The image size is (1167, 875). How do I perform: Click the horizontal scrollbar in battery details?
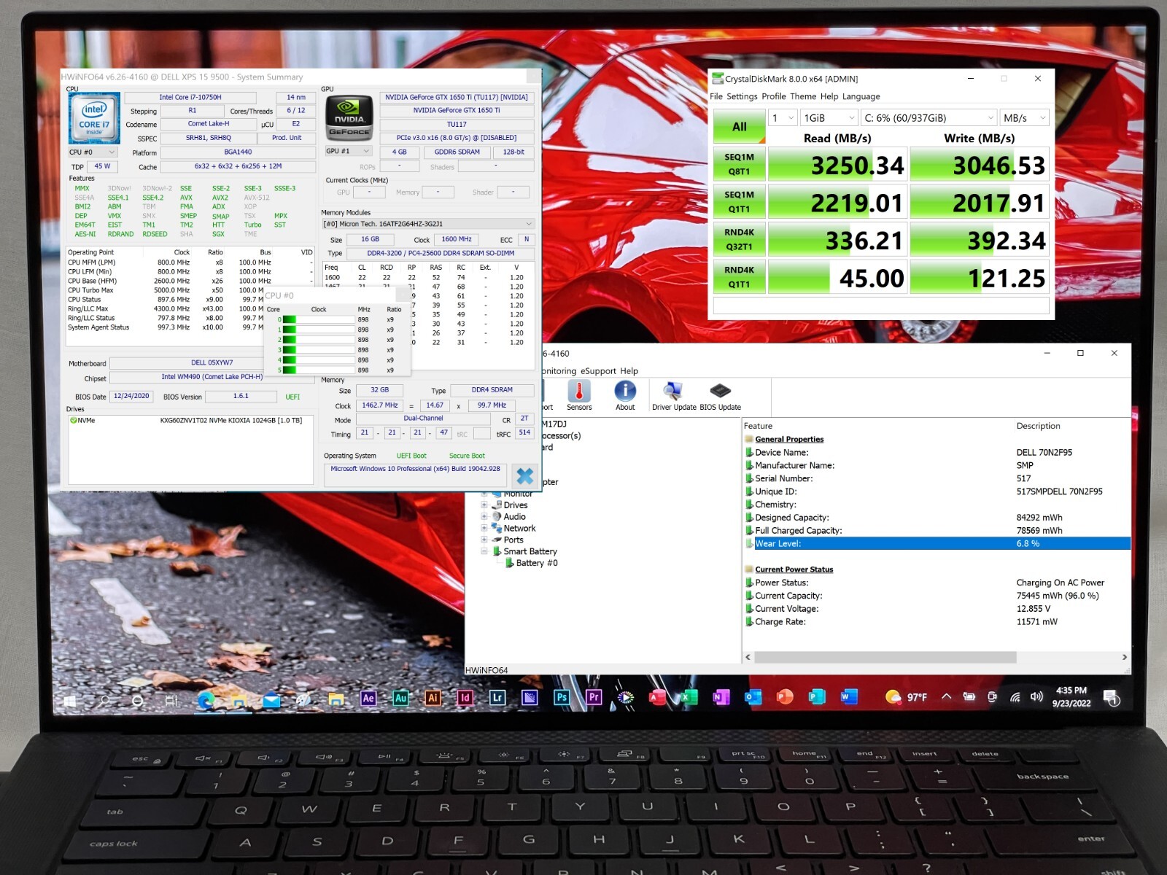coord(885,657)
